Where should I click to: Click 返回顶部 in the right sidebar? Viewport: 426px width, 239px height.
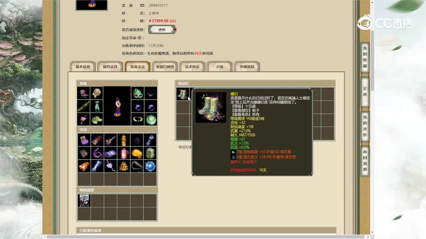tap(365, 161)
